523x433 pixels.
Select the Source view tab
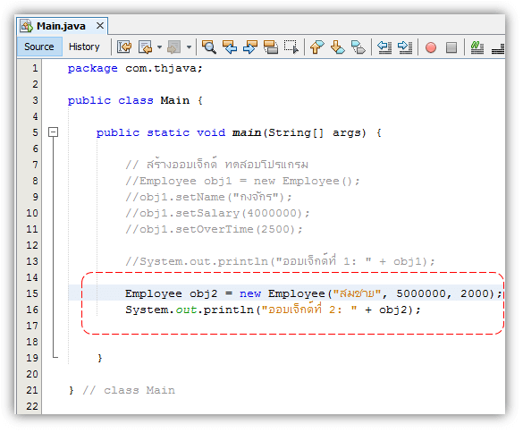click(39, 47)
